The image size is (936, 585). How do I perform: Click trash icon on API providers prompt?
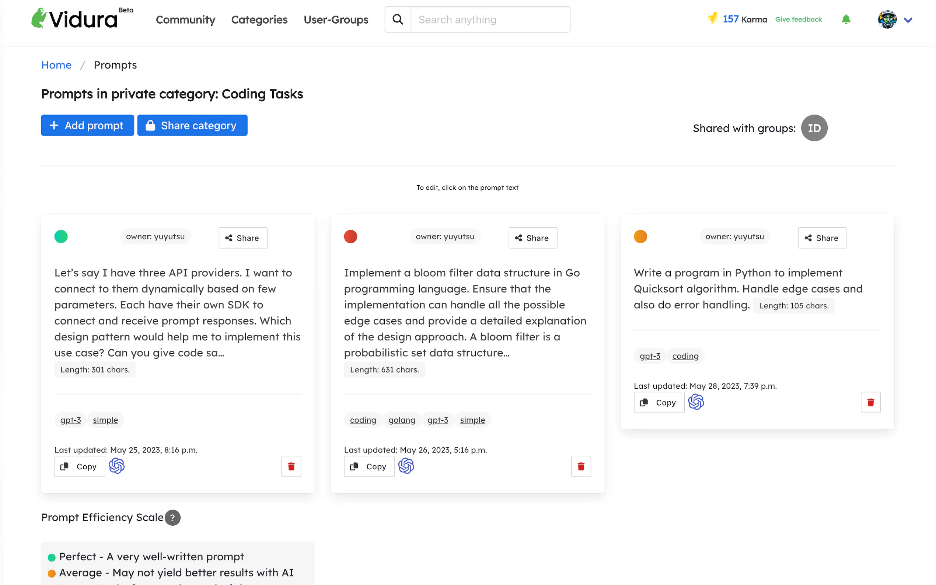coord(291,466)
